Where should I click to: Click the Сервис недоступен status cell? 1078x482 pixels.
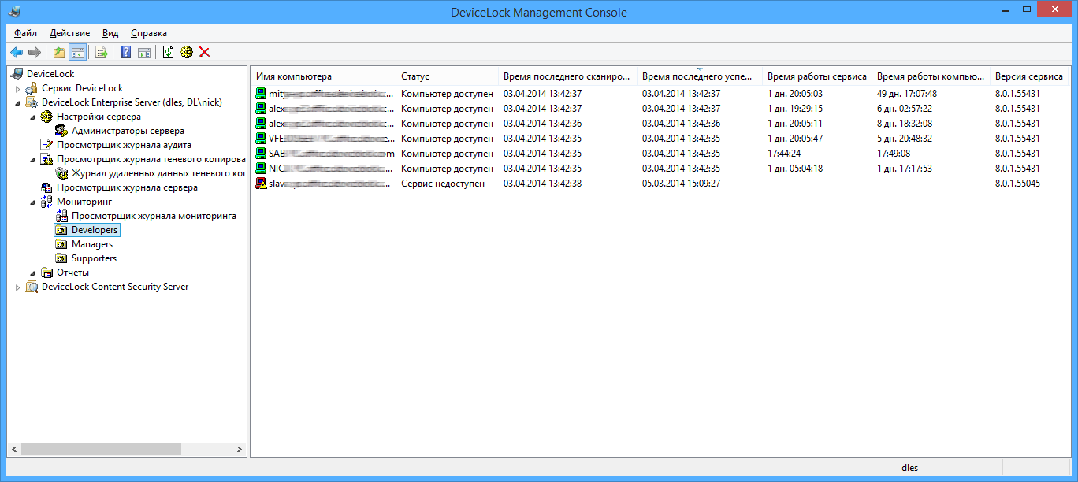tap(443, 184)
